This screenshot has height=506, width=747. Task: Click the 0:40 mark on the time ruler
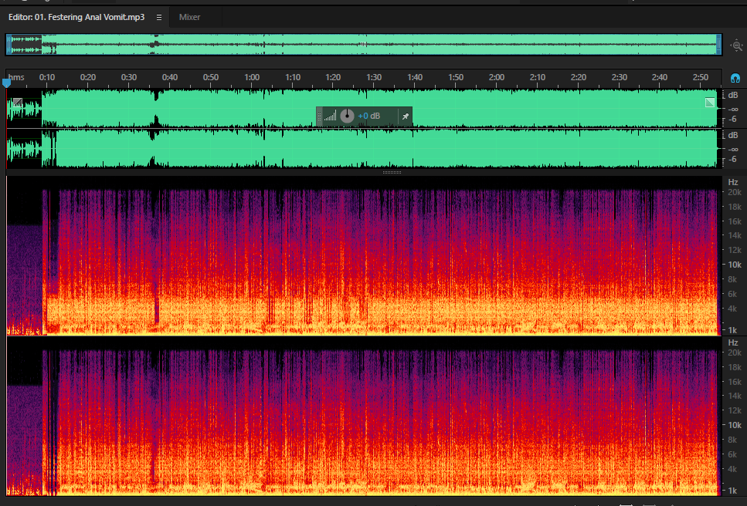click(x=170, y=77)
